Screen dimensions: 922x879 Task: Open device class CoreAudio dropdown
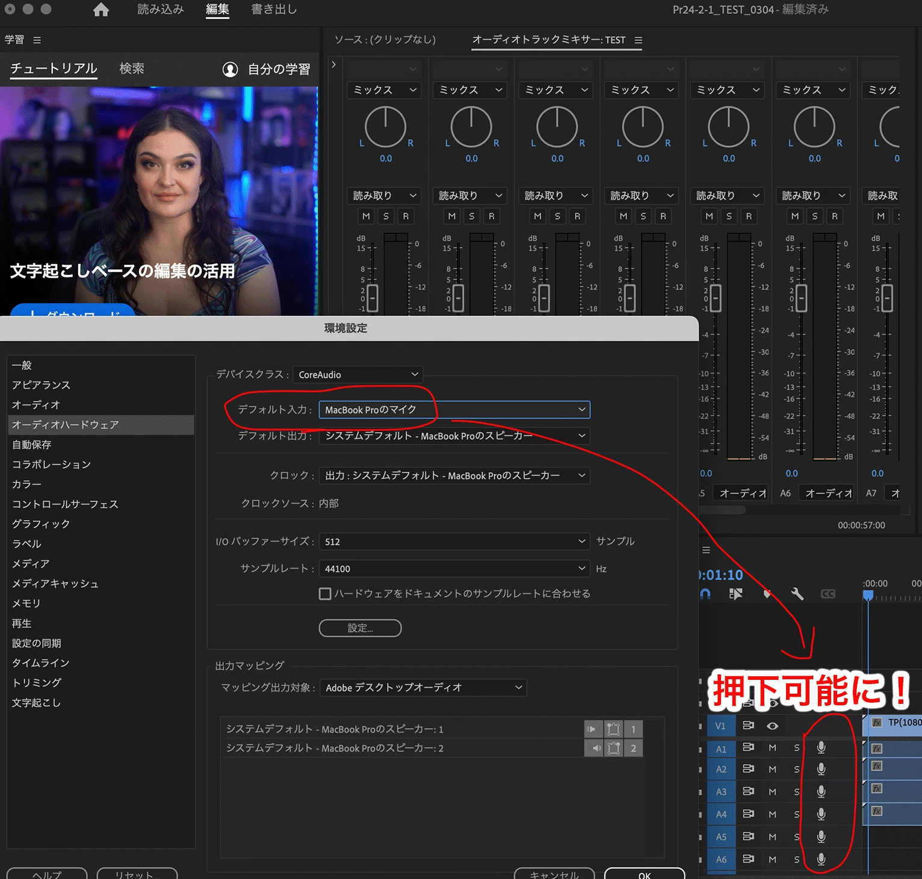tap(358, 375)
